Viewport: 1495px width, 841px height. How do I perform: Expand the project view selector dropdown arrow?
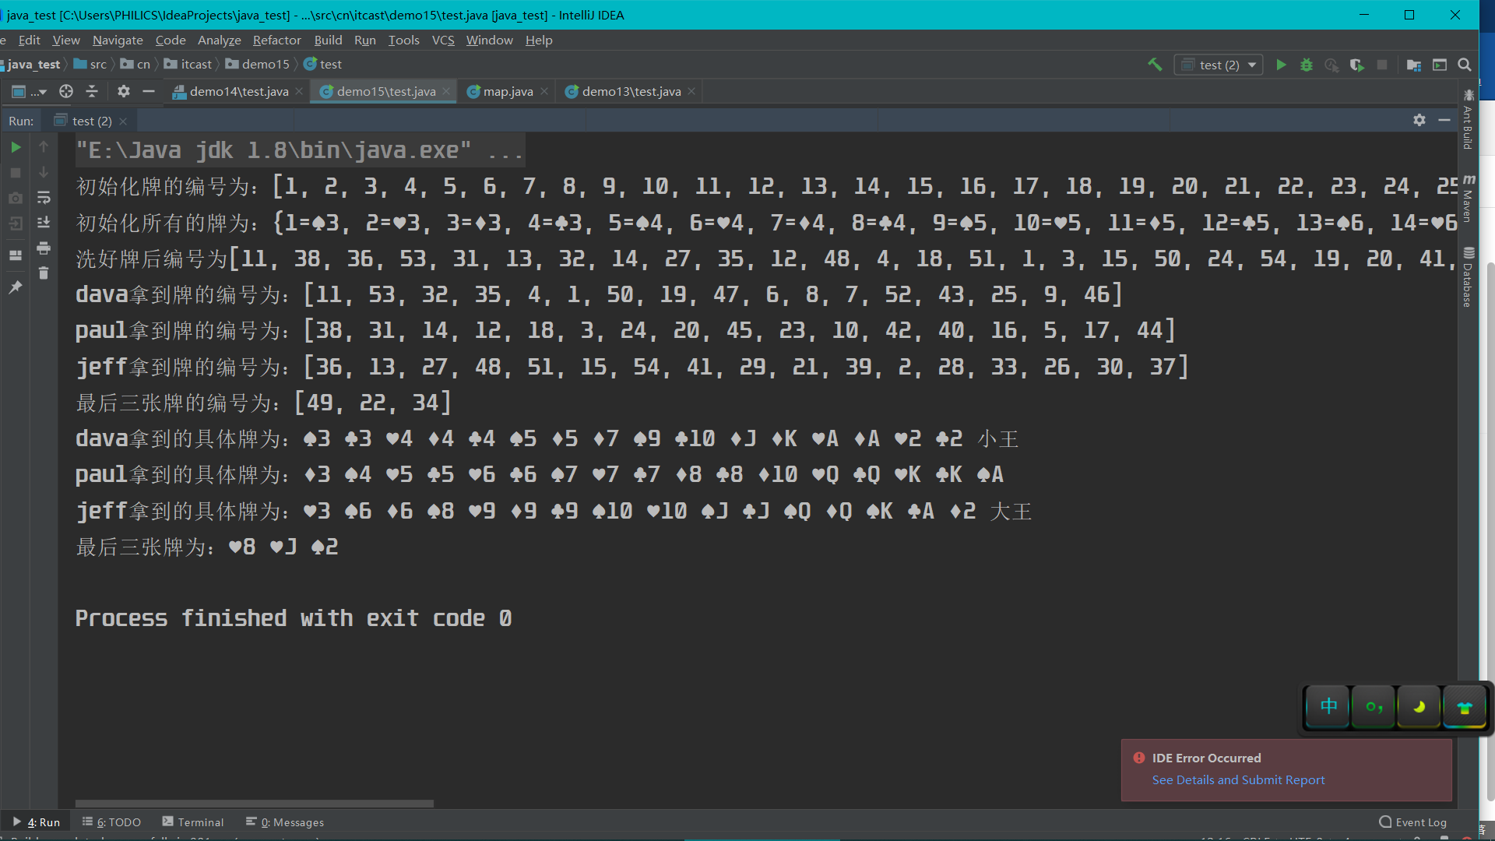tap(42, 92)
